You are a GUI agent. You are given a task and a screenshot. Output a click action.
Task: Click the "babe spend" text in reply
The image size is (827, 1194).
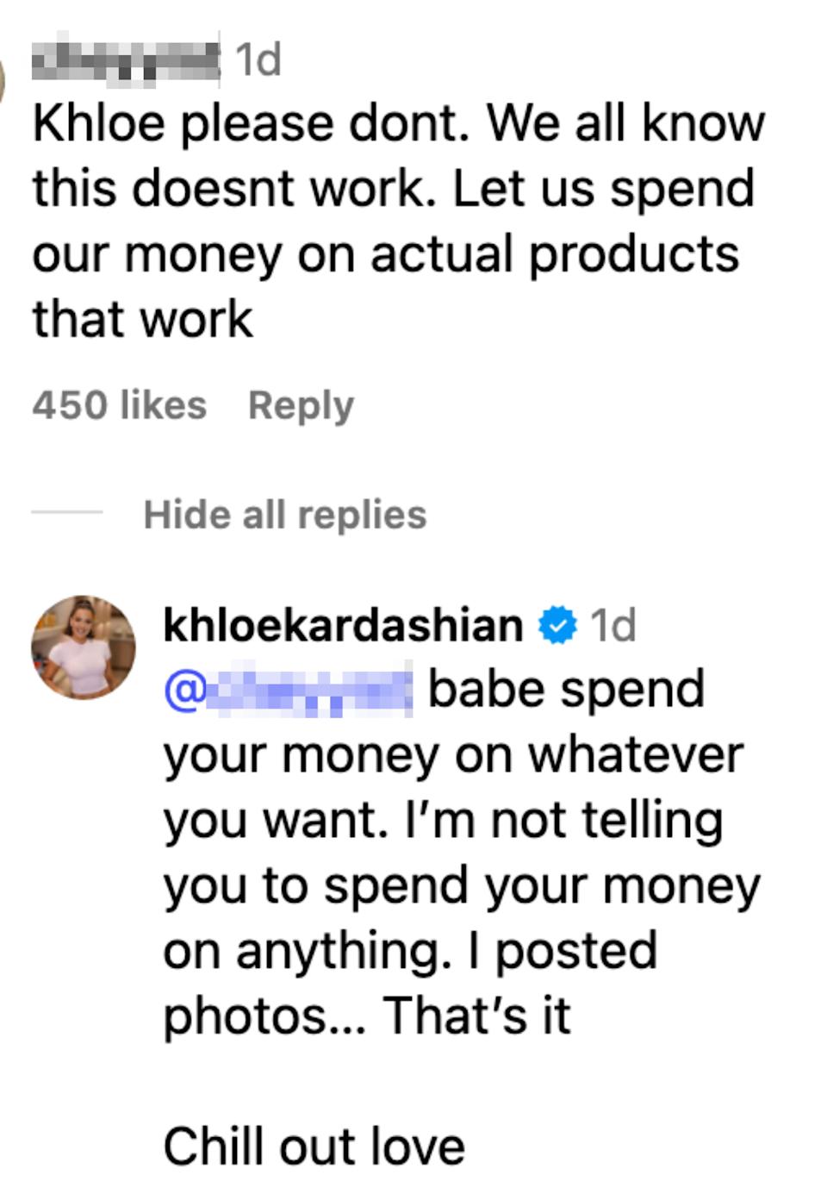pyautogui.click(x=566, y=690)
